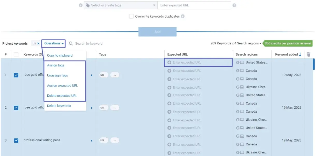This screenshot has height=156, width=316.
Task: Select Unassign tags menu option
Action: point(57,75)
